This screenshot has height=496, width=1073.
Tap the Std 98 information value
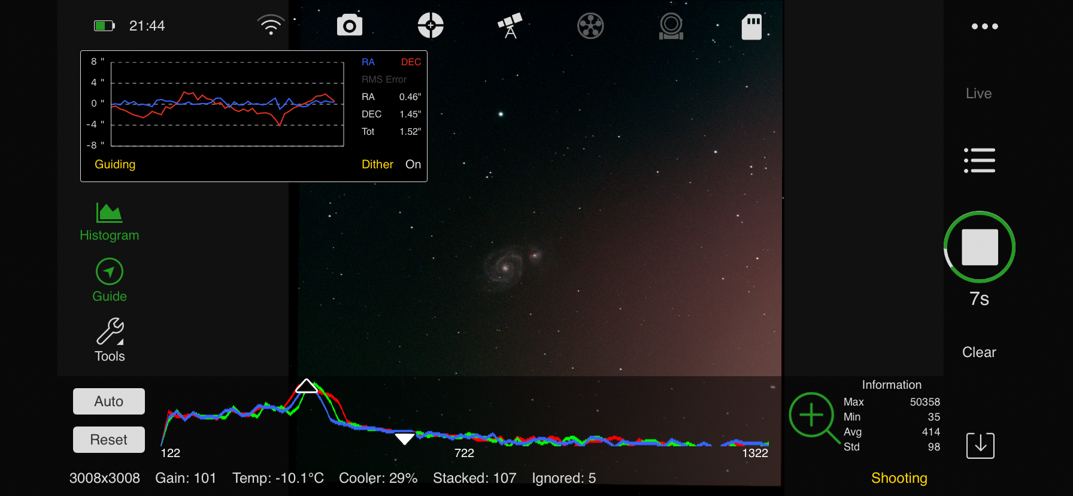933,447
